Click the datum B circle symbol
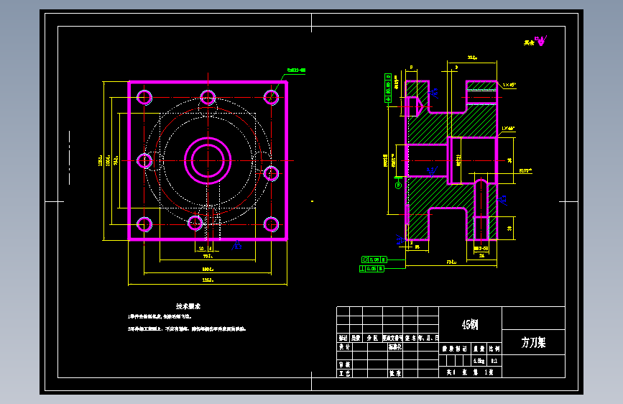The width and height of the screenshot is (623, 404). [x=399, y=185]
